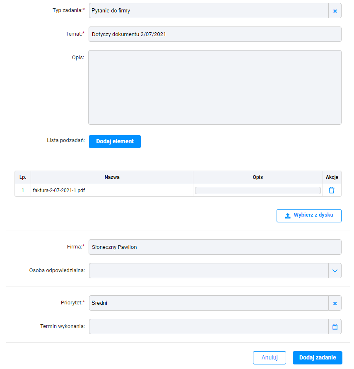Focus the attachment Opis field in table row
This screenshot has height=369, width=354.
(258, 191)
